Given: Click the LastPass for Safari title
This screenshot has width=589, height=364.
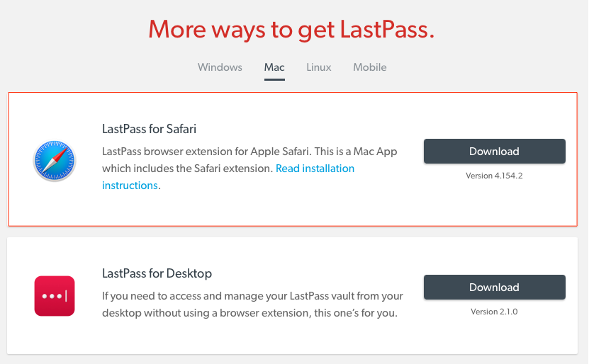Looking at the screenshot, I should [149, 129].
